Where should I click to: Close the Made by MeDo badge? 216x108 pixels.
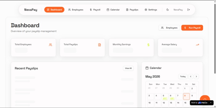point(211,103)
